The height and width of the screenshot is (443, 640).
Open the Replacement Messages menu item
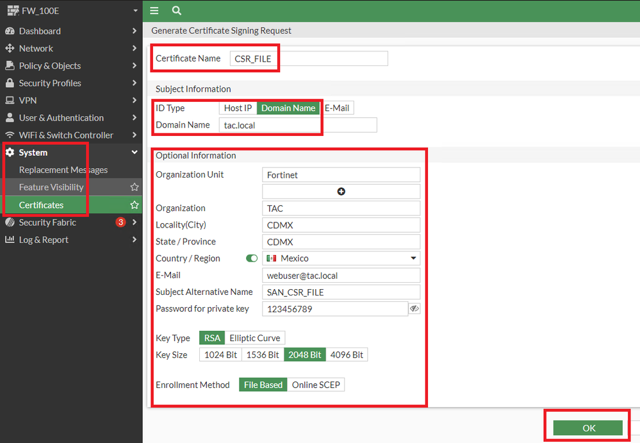63,170
